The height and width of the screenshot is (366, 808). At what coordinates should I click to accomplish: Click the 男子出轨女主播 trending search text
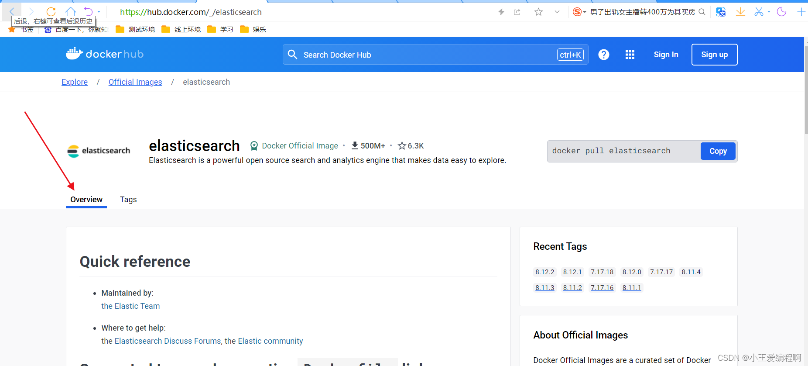tap(642, 12)
